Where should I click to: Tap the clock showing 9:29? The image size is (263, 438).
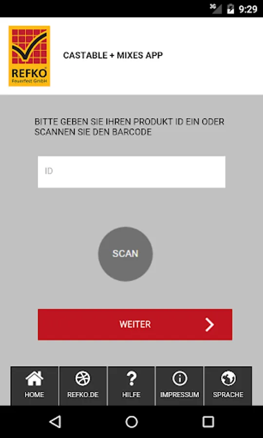click(247, 9)
